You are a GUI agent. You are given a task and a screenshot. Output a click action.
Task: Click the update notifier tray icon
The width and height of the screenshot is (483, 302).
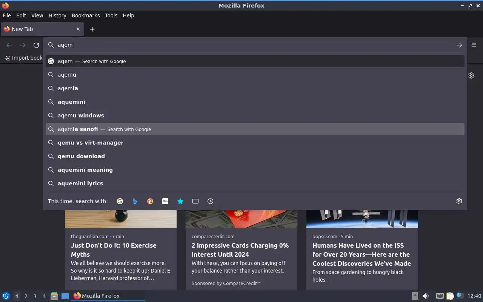(460, 296)
